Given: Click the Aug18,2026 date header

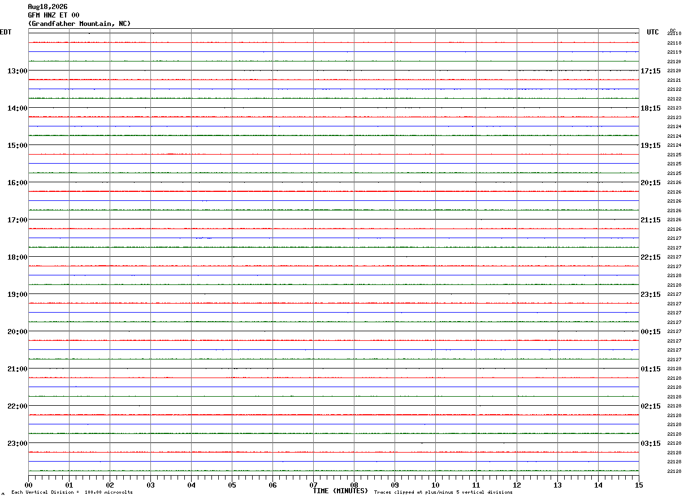Looking at the screenshot, I should click(x=47, y=7).
